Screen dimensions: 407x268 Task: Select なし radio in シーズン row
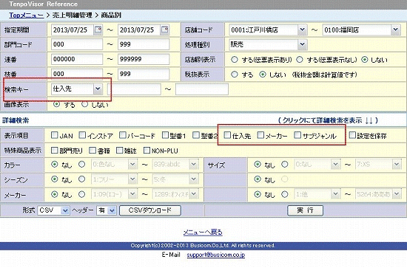click(x=55, y=179)
